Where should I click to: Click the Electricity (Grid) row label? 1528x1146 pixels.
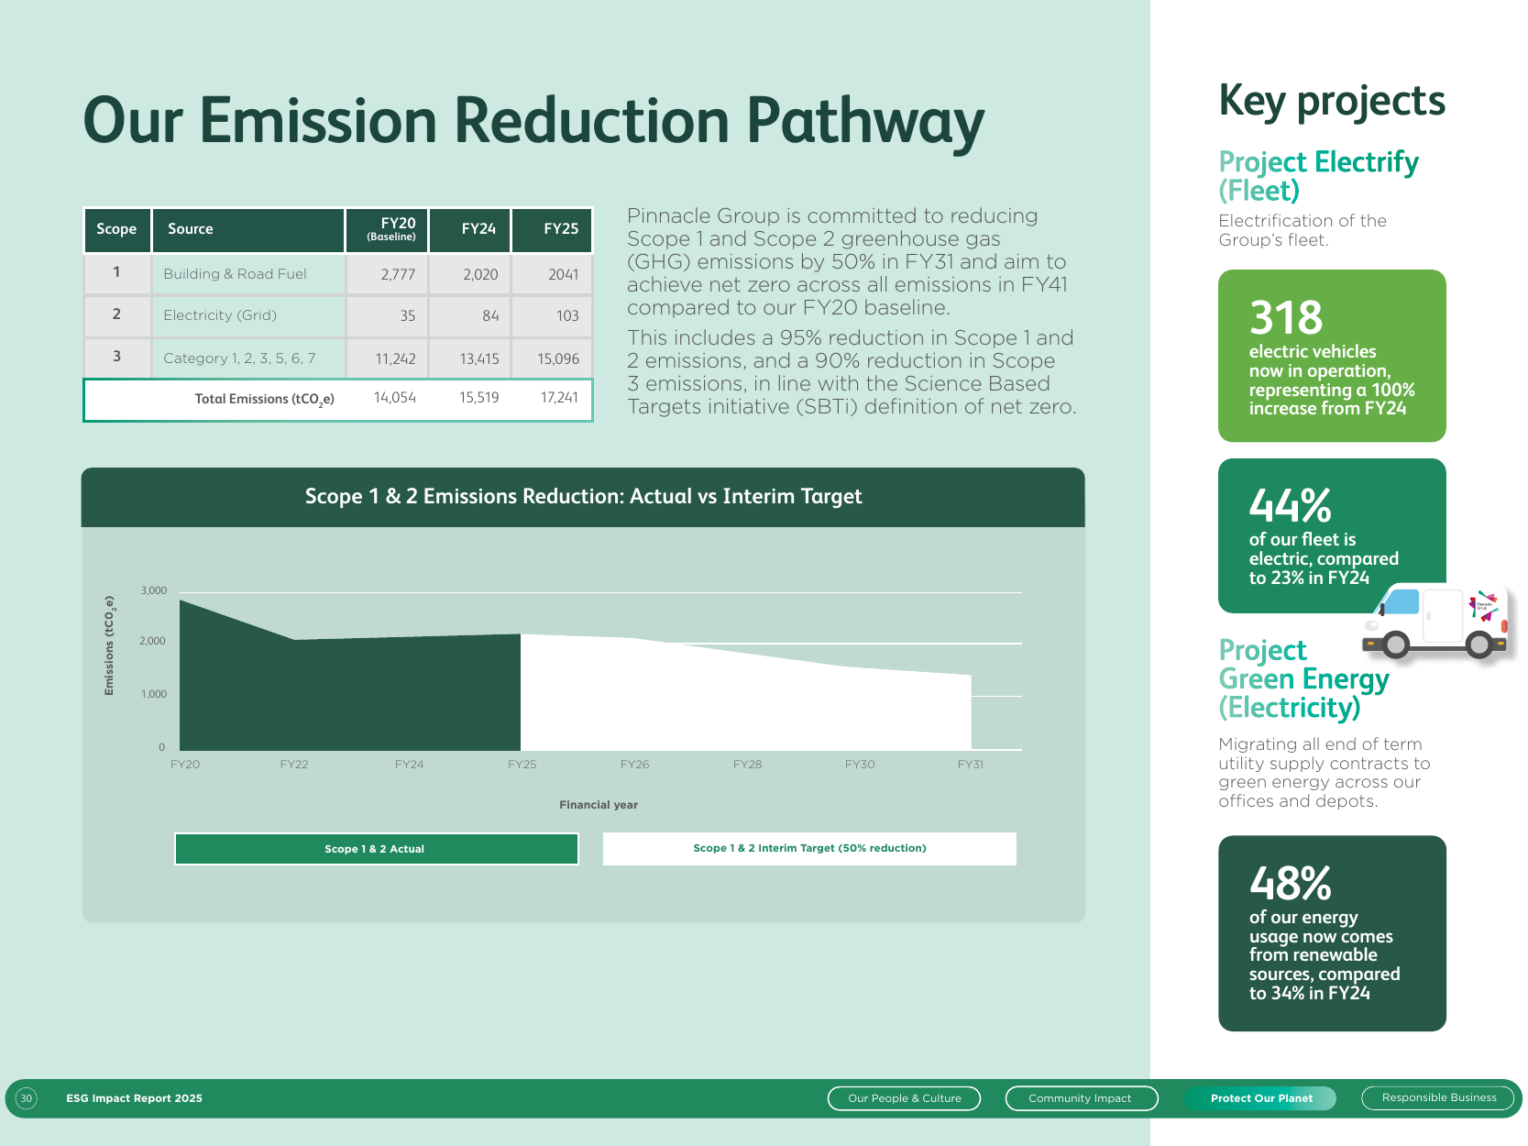coord(220,315)
